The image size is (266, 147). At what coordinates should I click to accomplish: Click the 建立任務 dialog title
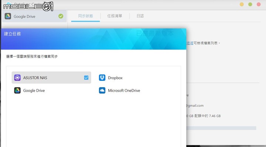pyautogui.click(x=13, y=34)
